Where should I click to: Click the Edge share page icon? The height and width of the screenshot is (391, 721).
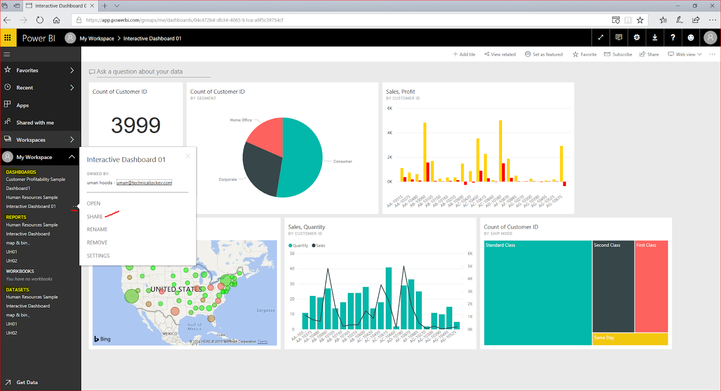tap(696, 20)
